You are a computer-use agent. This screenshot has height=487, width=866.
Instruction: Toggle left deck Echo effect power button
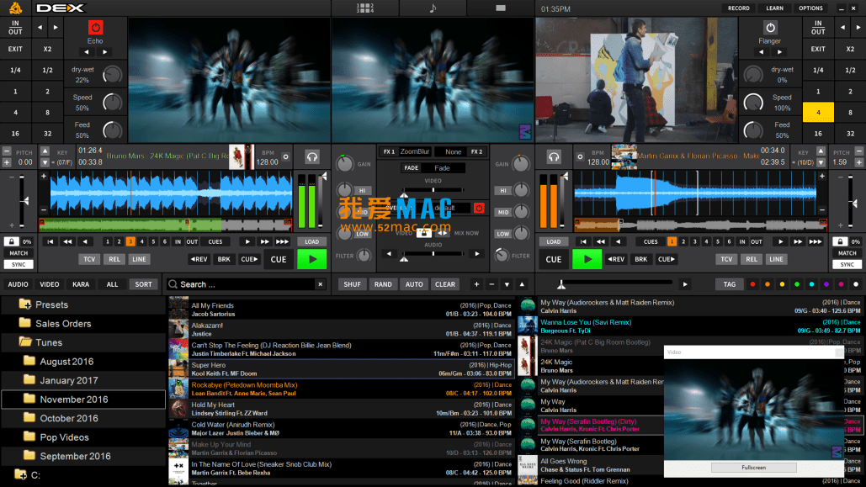95,28
